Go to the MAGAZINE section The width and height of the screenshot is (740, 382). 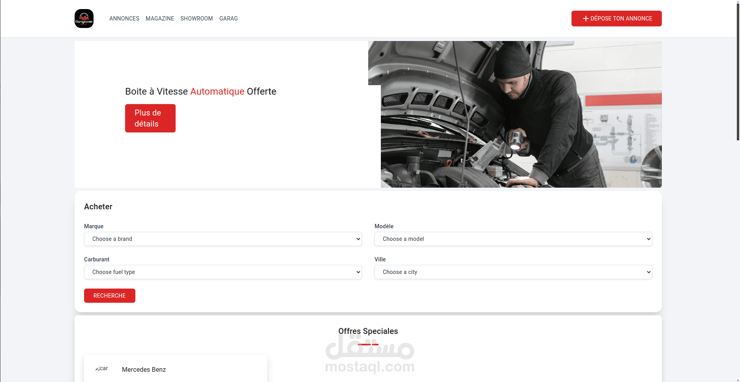tap(160, 19)
